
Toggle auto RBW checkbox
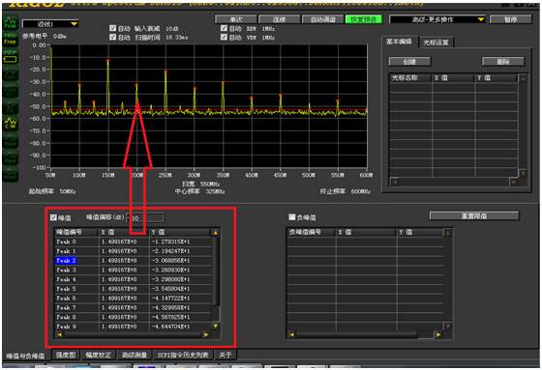[x=224, y=28]
